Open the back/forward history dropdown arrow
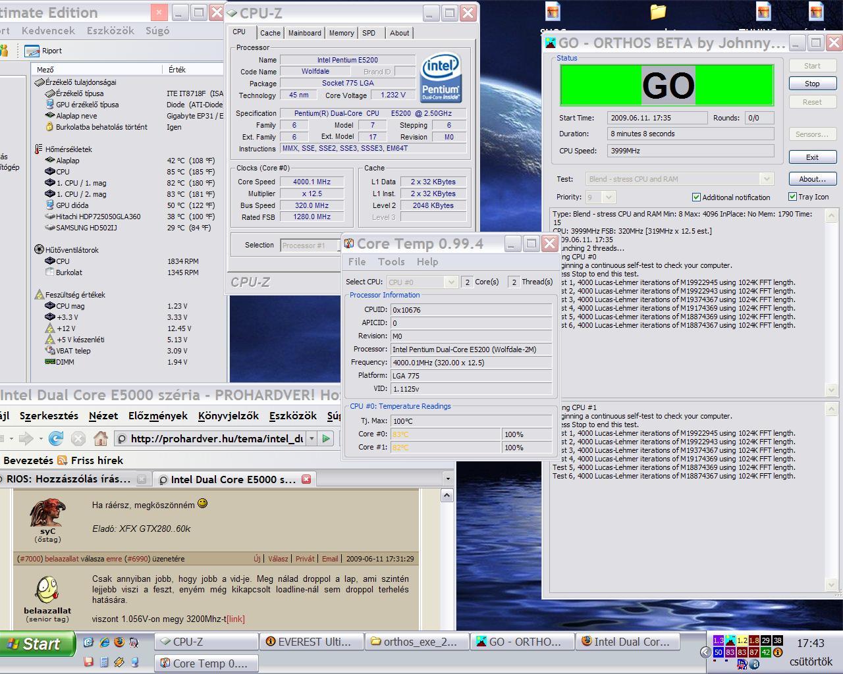This screenshot has width=843, height=674. 41,438
